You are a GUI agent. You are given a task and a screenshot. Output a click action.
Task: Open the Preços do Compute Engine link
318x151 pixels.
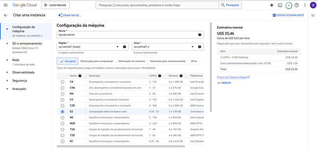click(x=233, y=77)
